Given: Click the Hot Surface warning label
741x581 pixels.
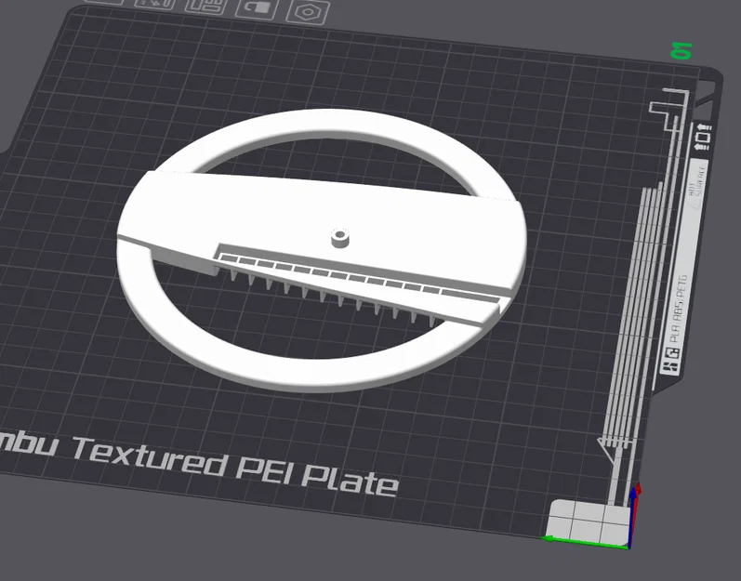Looking at the screenshot, I should [x=697, y=187].
